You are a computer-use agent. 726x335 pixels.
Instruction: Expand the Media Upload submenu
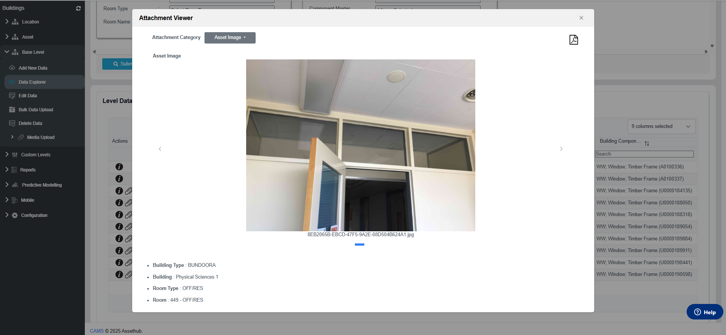(12, 137)
